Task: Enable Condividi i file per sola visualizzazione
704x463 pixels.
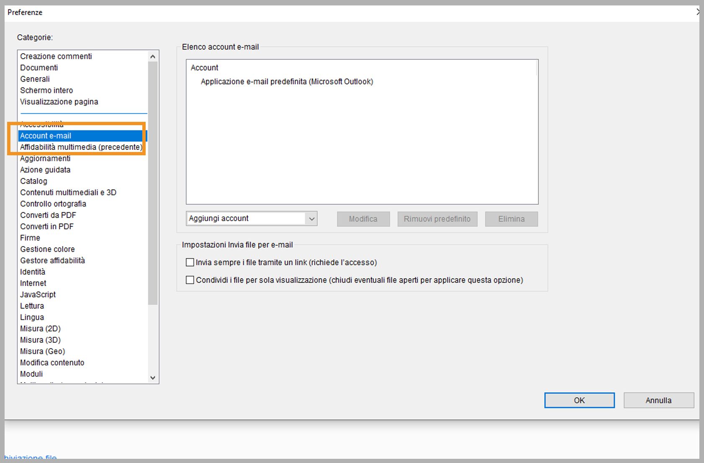Action: click(190, 280)
